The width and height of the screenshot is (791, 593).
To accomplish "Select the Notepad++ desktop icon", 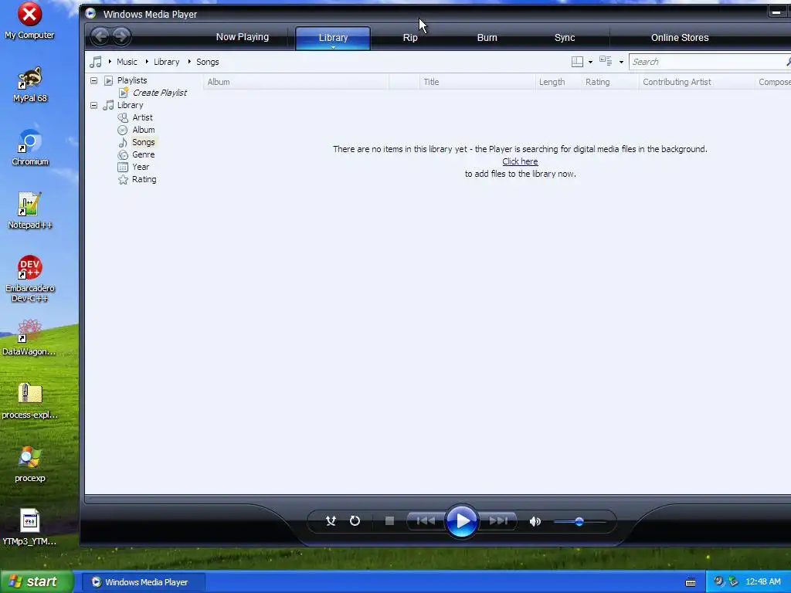I will tap(30, 212).
